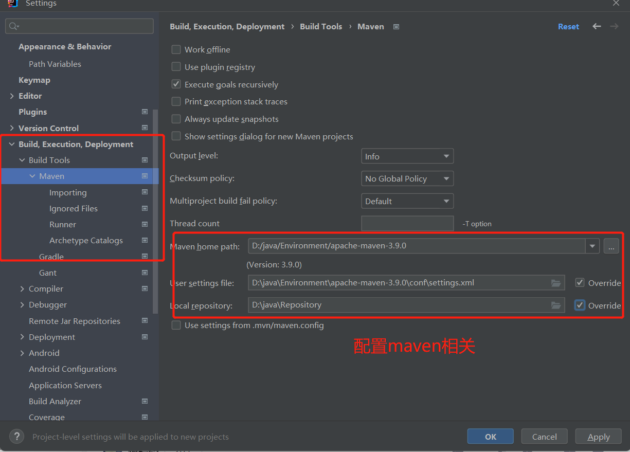The height and width of the screenshot is (452, 630).
Task: Open Maven home path dropdown arrow
Action: point(592,246)
